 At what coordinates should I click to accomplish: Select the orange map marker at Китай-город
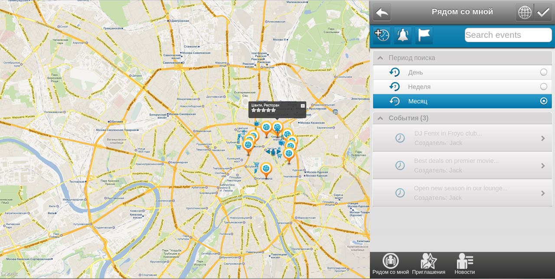point(266,170)
